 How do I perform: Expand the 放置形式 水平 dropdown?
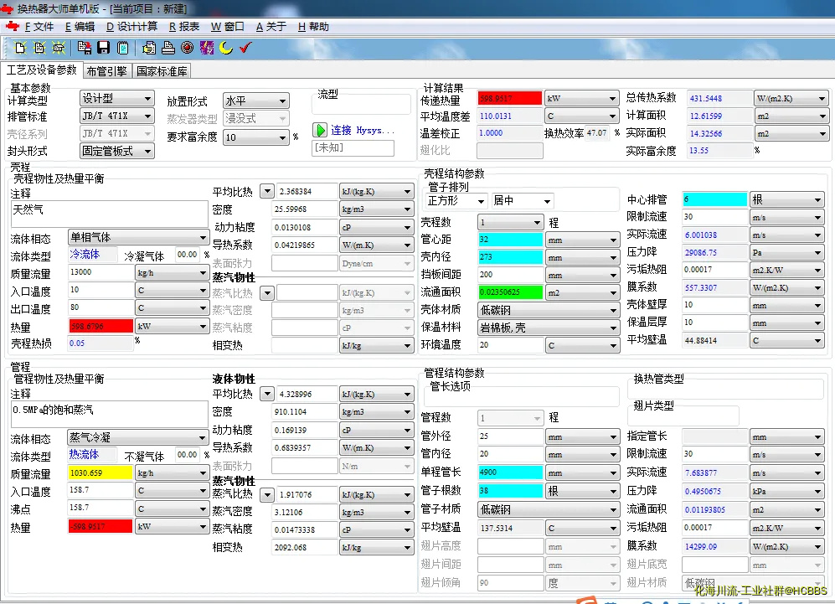(x=256, y=101)
